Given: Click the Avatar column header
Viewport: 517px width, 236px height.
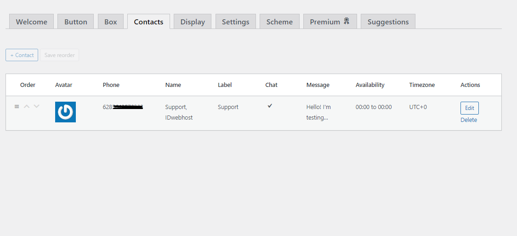Looking at the screenshot, I should tap(63, 85).
